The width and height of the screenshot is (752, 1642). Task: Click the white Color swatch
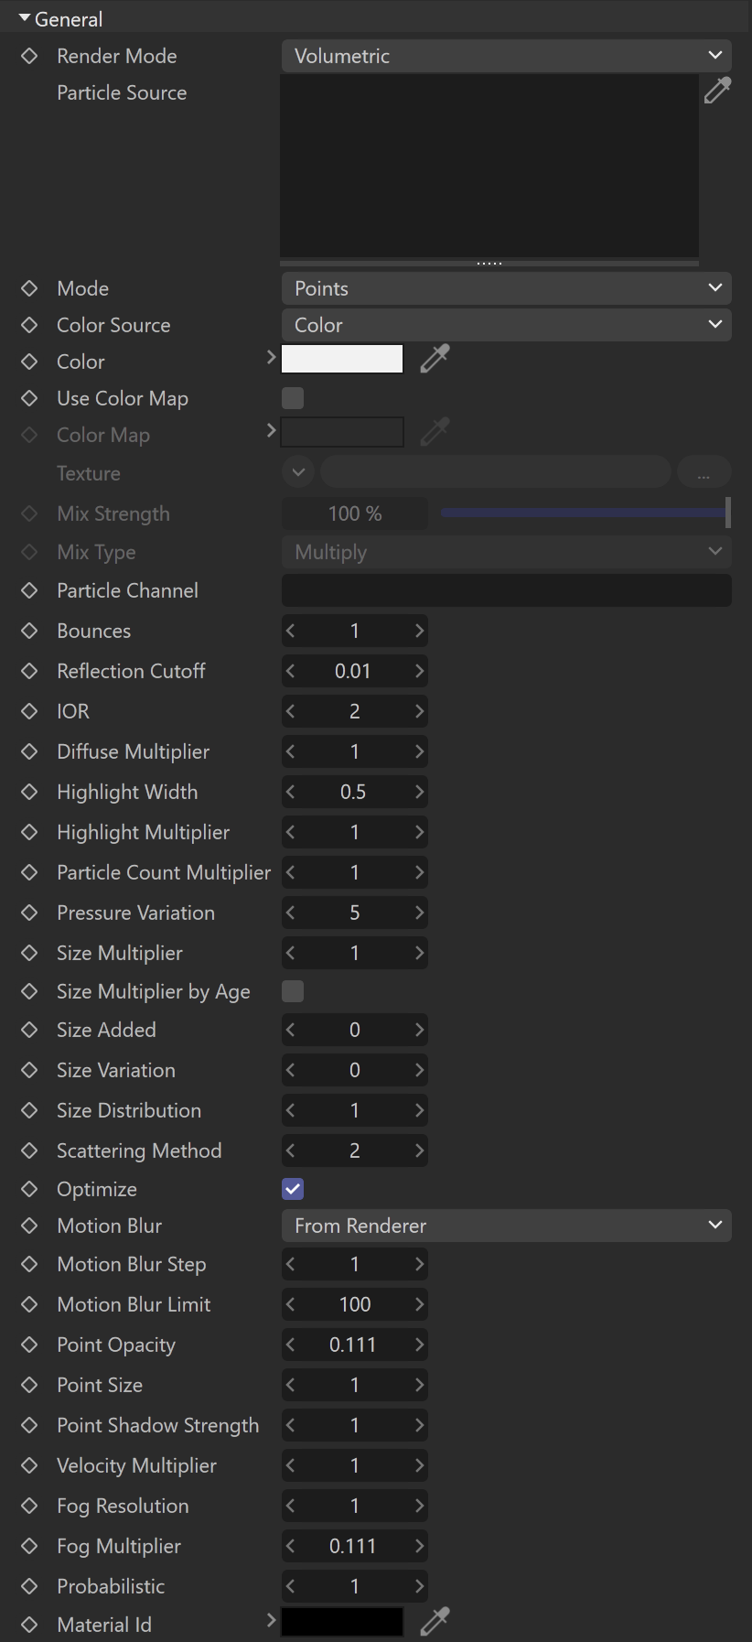tap(342, 359)
